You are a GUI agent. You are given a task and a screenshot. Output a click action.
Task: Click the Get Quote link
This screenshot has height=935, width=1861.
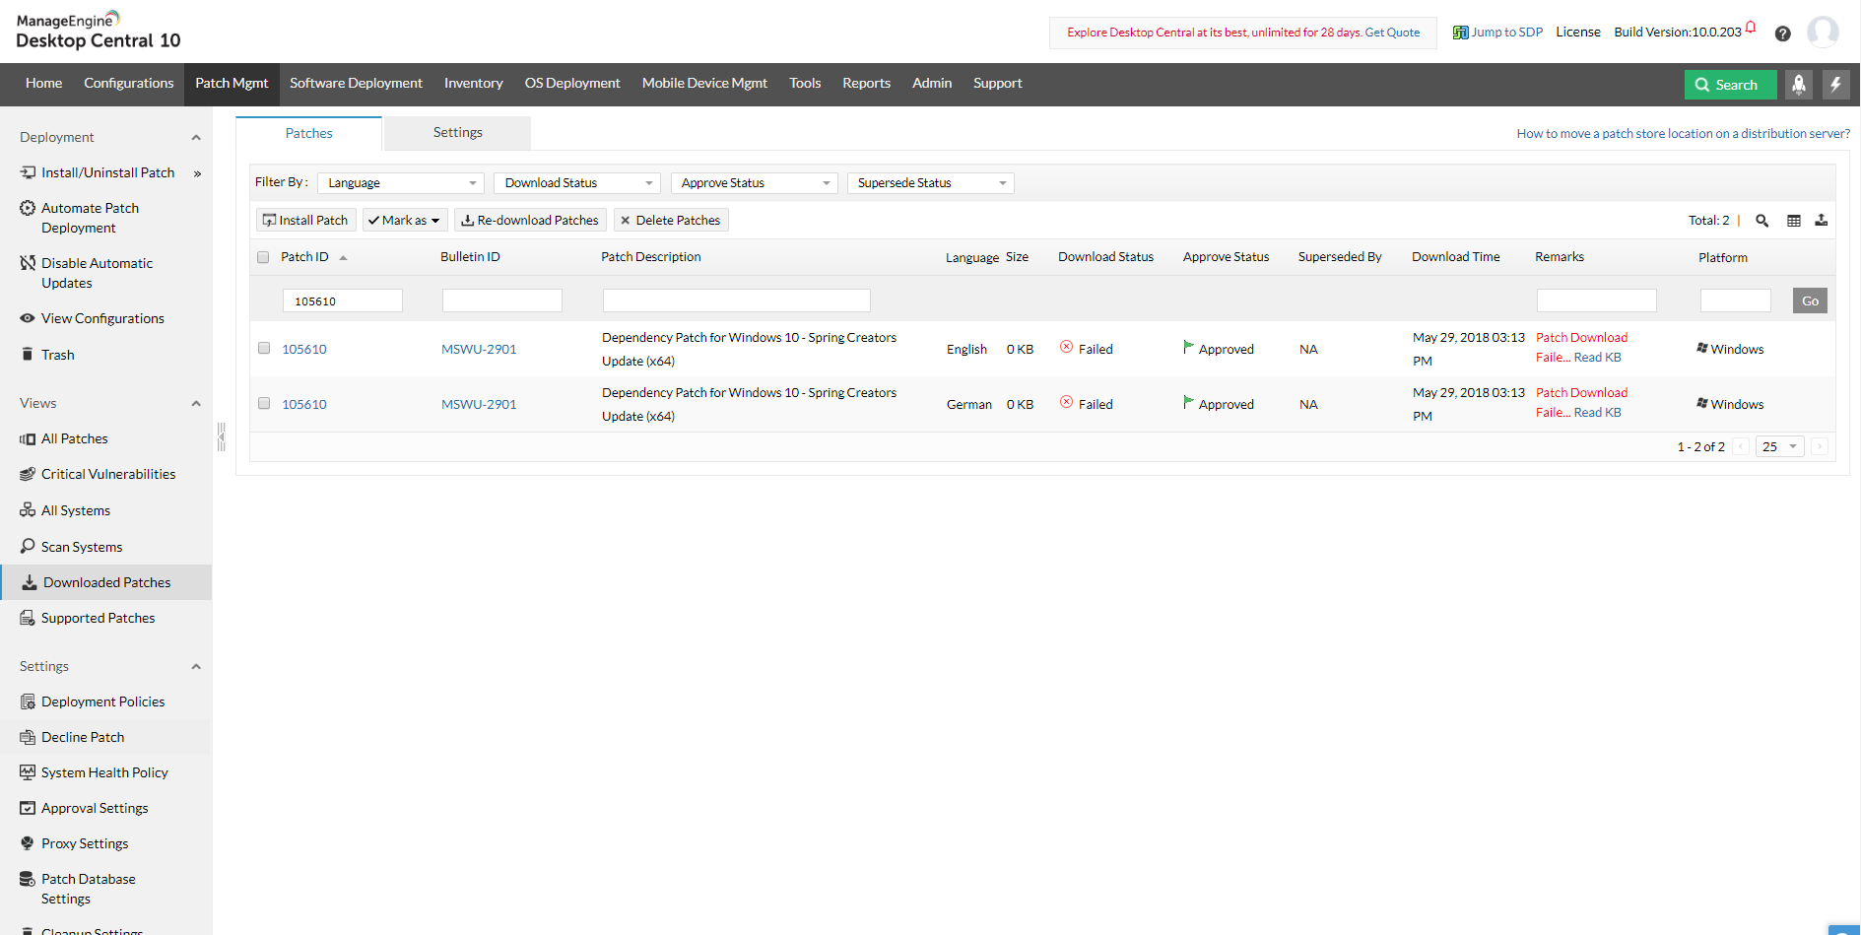1392,33
